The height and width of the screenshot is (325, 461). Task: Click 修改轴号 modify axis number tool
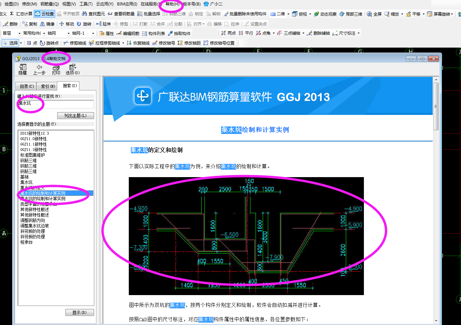[164, 43]
